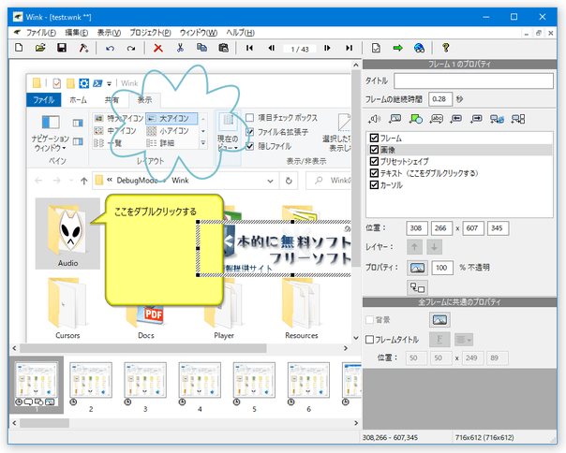The width and height of the screenshot is (566, 453).
Task: Click the frame duration field showing 0.28
Action: [x=440, y=99]
